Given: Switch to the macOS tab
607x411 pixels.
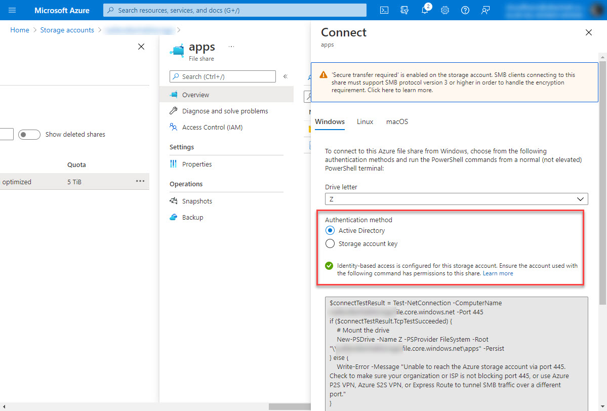Looking at the screenshot, I should pyautogui.click(x=397, y=122).
